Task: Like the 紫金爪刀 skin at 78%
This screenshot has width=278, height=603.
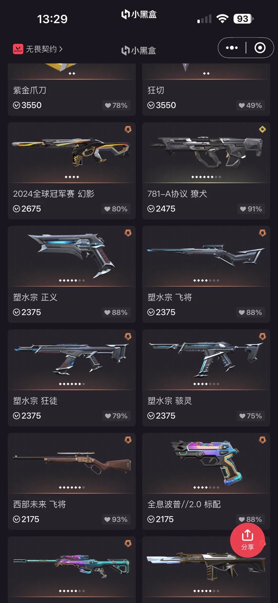Action: coord(116,106)
